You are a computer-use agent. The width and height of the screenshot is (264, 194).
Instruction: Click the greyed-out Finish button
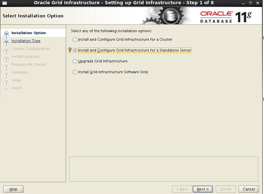pyautogui.click(x=226, y=189)
